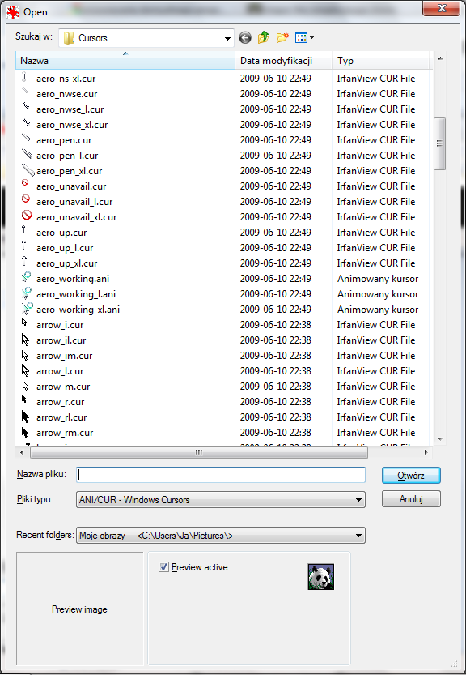This screenshot has height=675, width=466.
Task: Select the aero_working.ani cursor icon
Action: (x=26, y=278)
